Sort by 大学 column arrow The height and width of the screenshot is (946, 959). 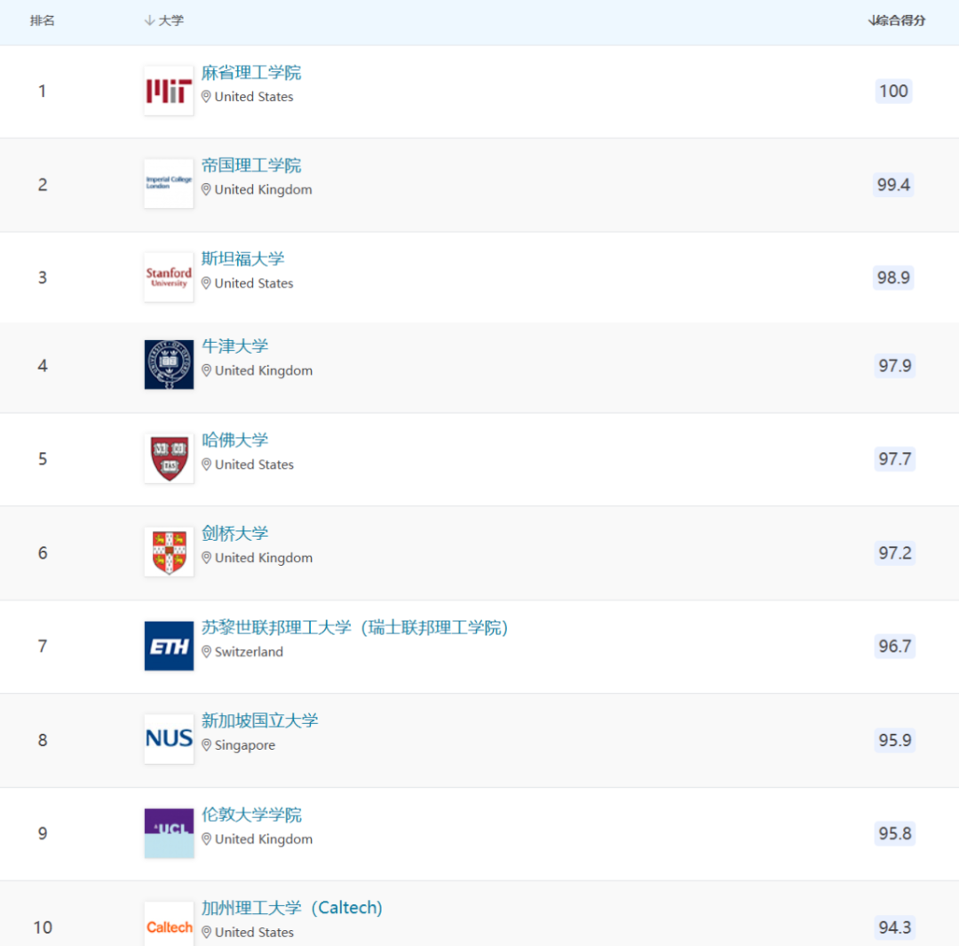tap(149, 20)
